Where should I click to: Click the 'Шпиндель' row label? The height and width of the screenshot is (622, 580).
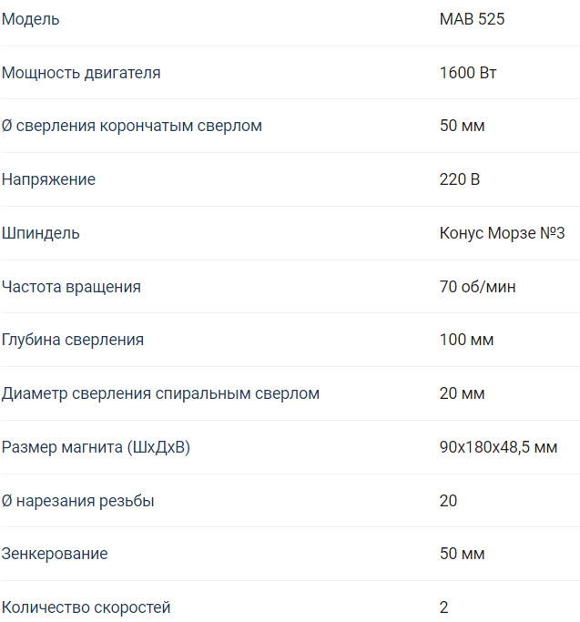(40, 233)
